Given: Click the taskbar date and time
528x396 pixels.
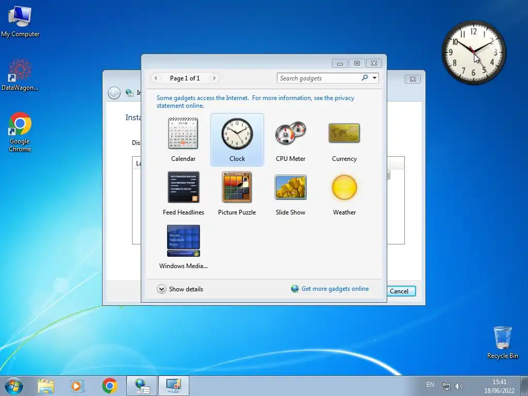Looking at the screenshot, I should tap(499, 386).
